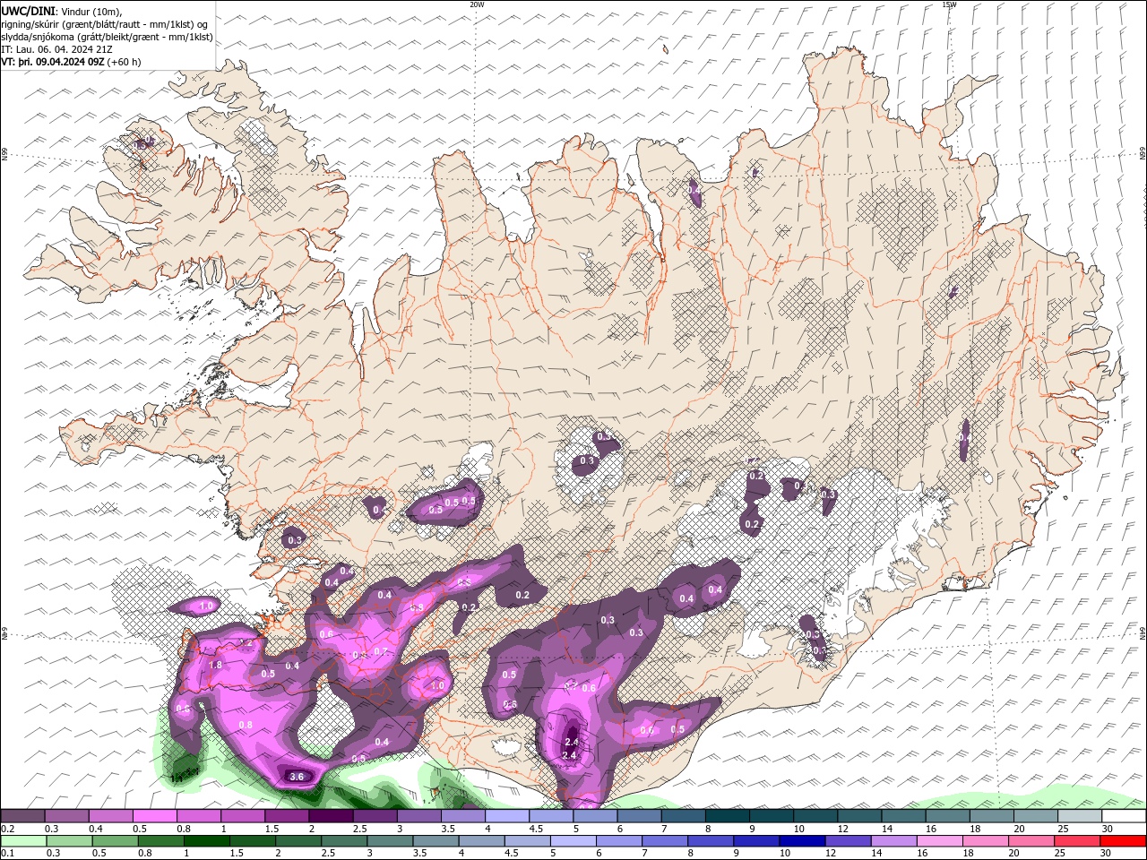Screen dimensions: 1147x860
Task: Select the 'rigning/skúrir (grænt/blátt/rautt' legend description line
Action: click(x=105, y=24)
